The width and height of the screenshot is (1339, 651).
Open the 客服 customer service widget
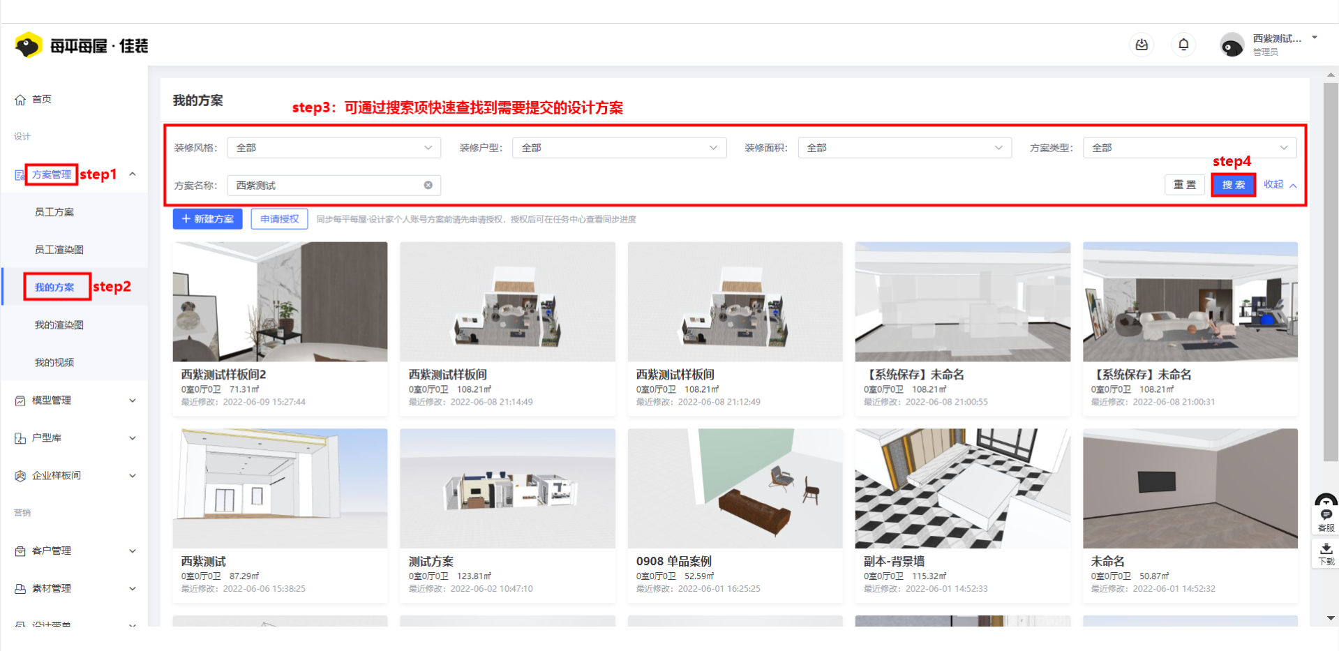click(1326, 516)
